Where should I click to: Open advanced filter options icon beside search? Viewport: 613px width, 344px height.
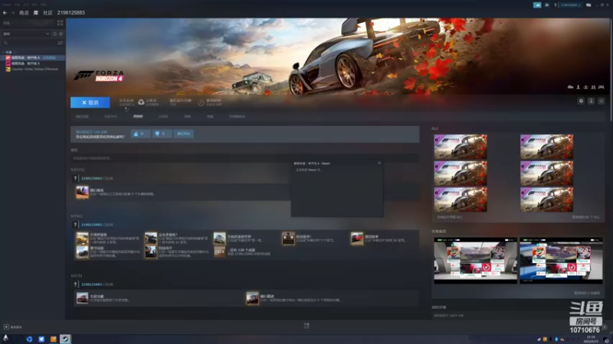[x=61, y=43]
